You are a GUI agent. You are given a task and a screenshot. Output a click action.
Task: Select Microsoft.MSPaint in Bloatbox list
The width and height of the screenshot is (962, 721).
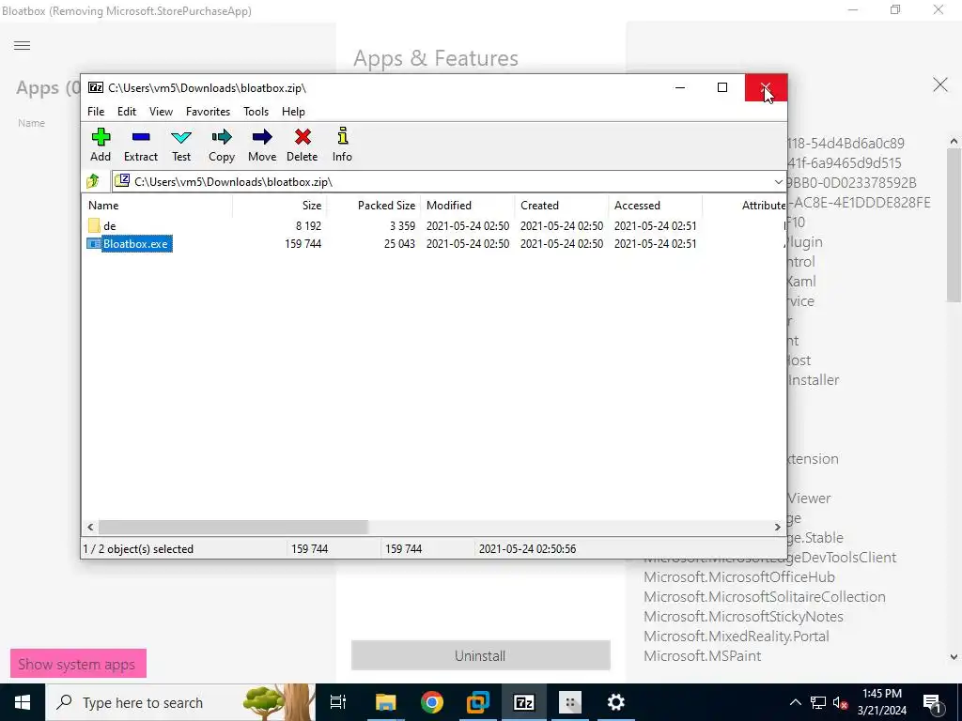[x=703, y=655]
